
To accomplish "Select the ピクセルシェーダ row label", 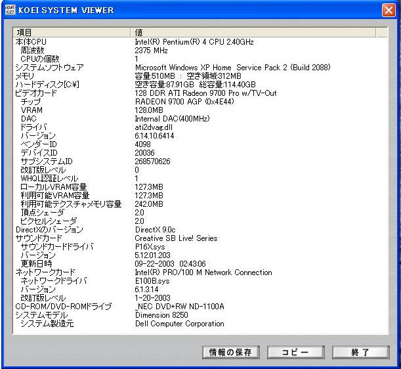I will tap(49, 221).
